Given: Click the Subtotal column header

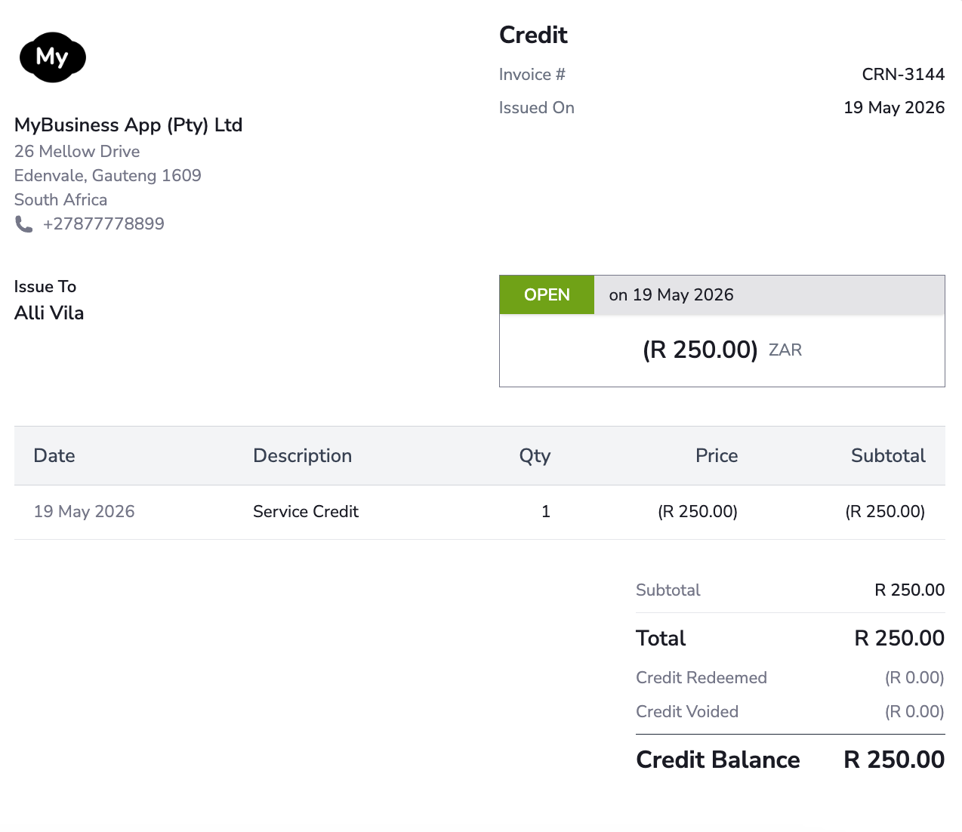Looking at the screenshot, I should click(x=888, y=455).
